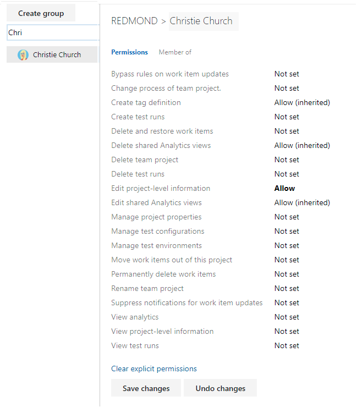Viewport: 357px width, 407px height.
Task: Open the Member of tab
Action: 175,52
